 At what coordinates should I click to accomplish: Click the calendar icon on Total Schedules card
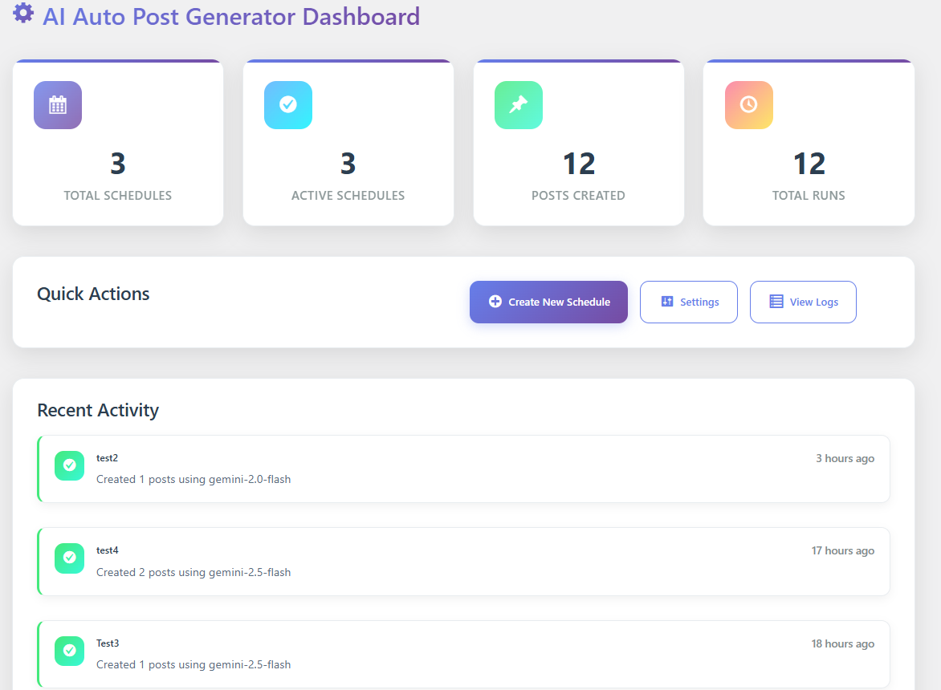[x=58, y=105]
